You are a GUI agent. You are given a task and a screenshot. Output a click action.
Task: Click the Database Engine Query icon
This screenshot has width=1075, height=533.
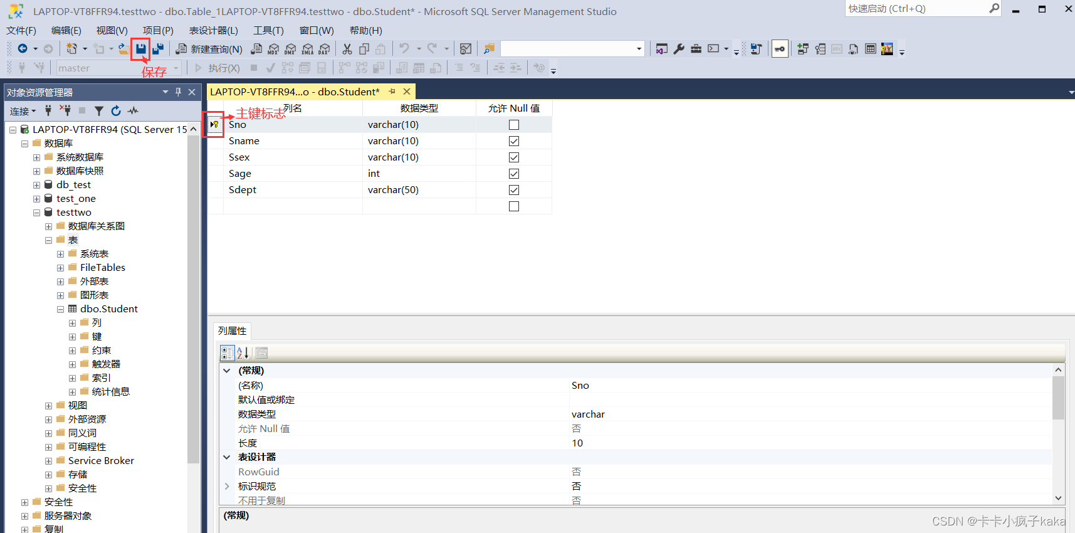(x=256, y=49)
